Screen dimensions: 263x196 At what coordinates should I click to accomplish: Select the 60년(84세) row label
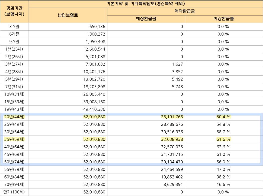point(14,177)
